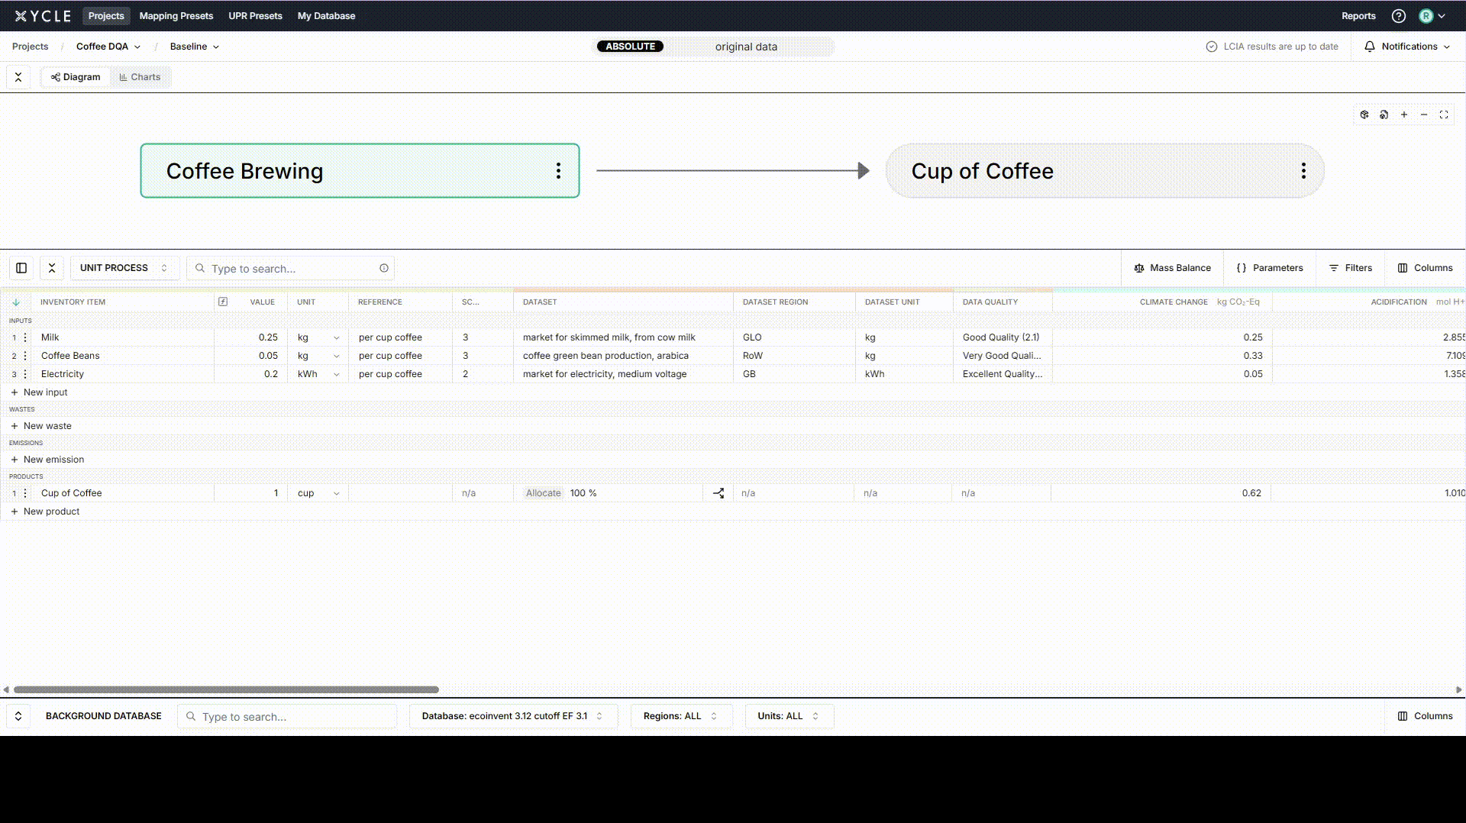Click the help question mark icon
The height and width of the screenshot is (823, 1466).
tap(1398, 16)
